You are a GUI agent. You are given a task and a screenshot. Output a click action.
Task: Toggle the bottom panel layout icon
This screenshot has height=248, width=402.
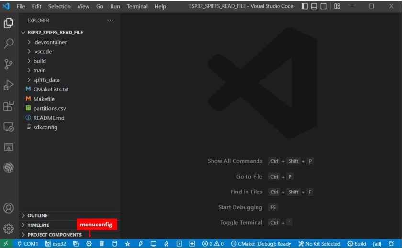[x=314, y=6]
